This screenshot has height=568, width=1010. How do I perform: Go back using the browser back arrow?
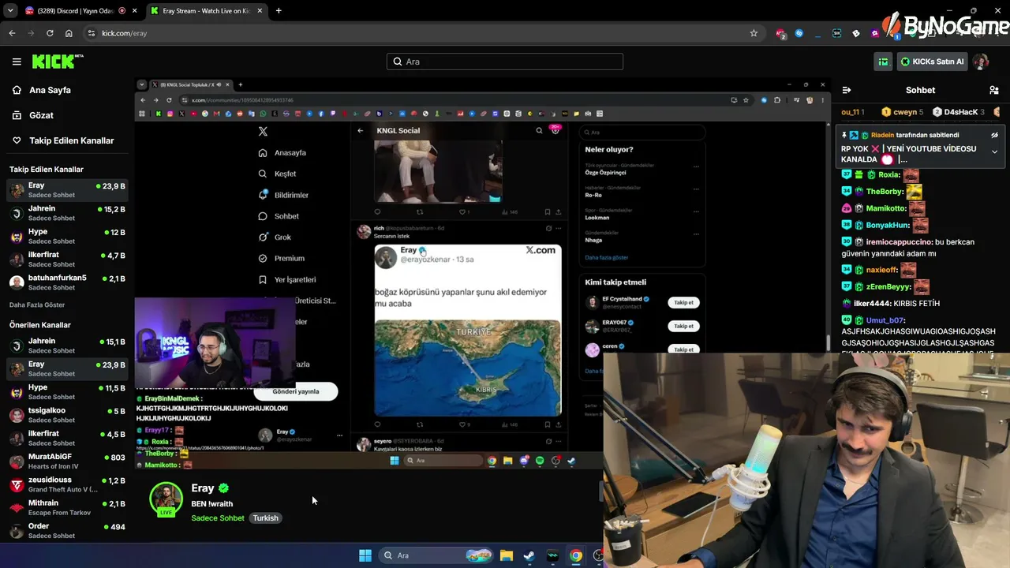click(x=12, y=33)
